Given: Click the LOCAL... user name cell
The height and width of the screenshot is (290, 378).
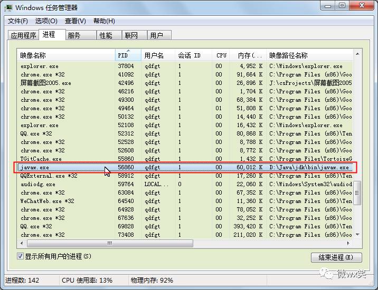Looking at the screenshot, I should (x=156, y=184).
